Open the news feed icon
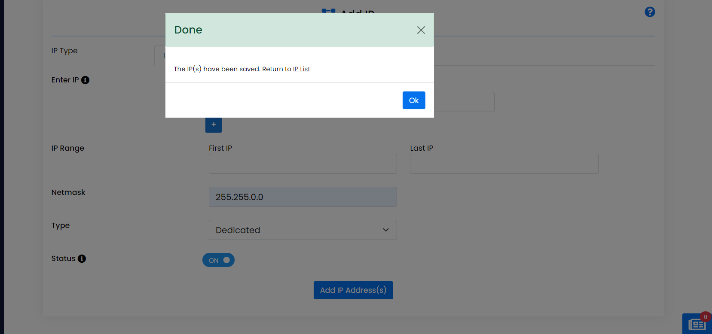The width and height of the screenshot is (712, 334). point(696,325)
